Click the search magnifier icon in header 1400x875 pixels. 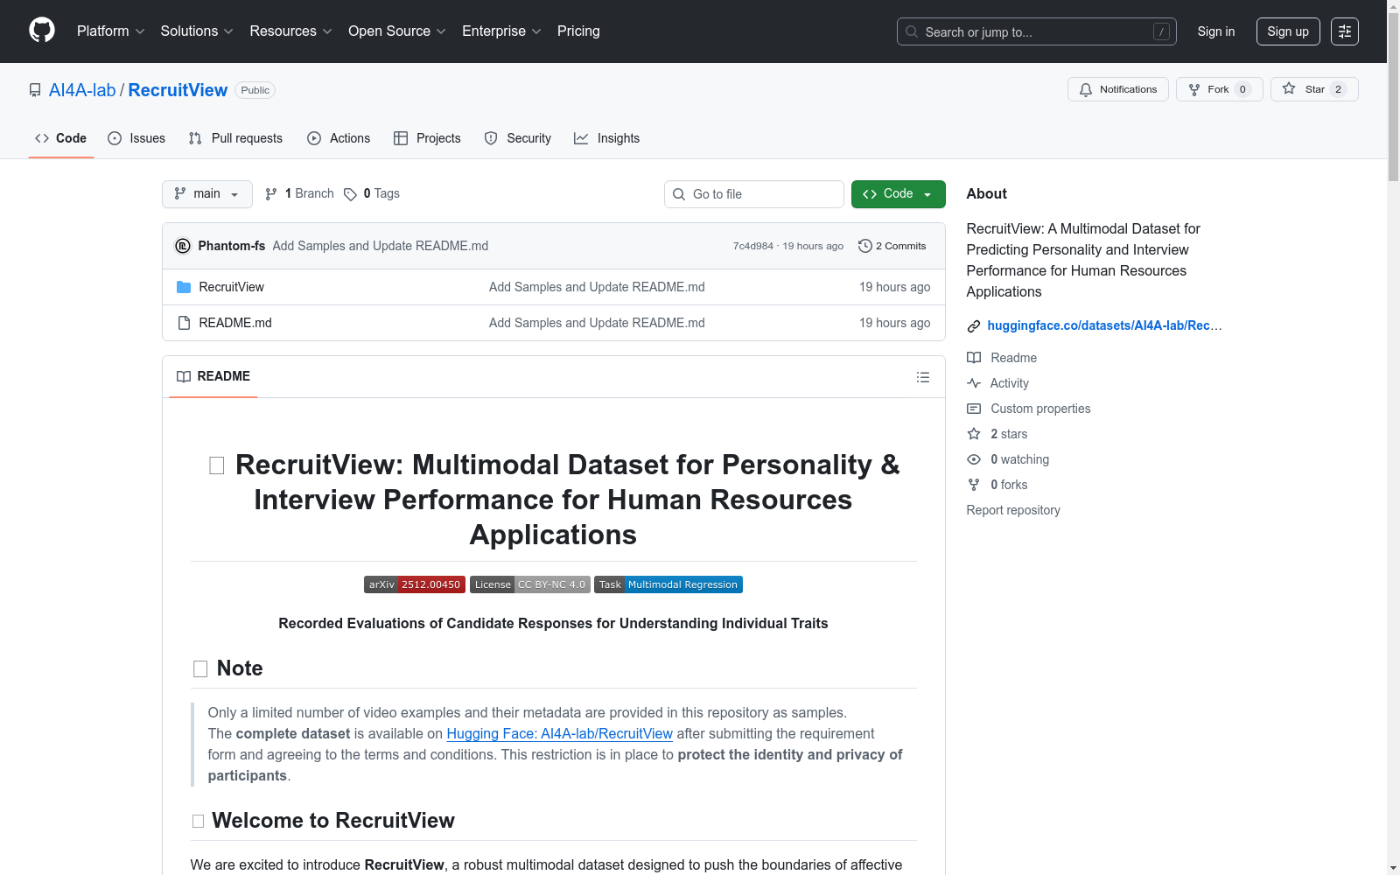point(912,31)
